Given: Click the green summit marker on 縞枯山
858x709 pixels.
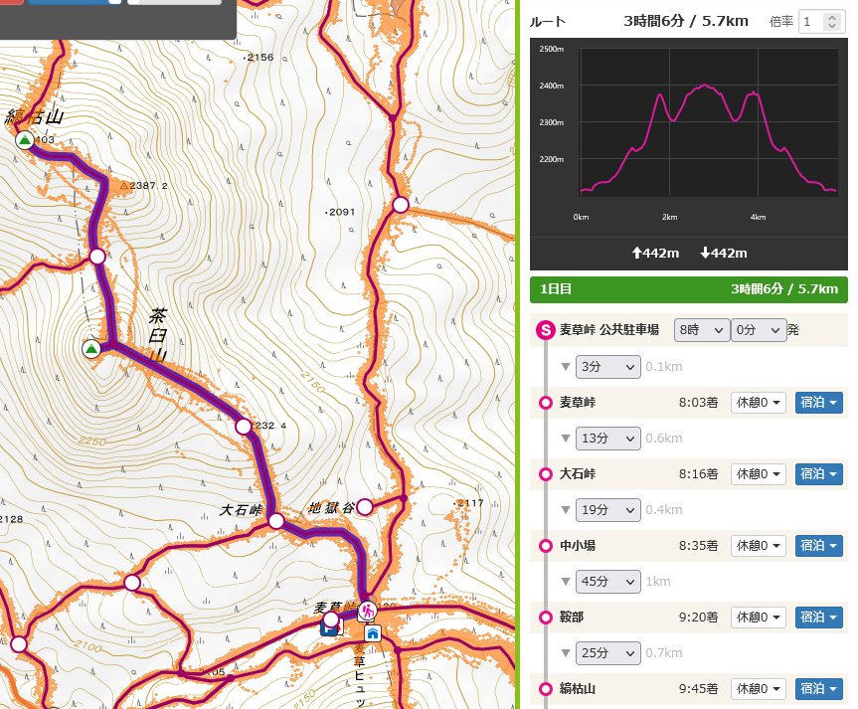Looking at the screenshot, I should pyautogui.click(x=24, y=139).
